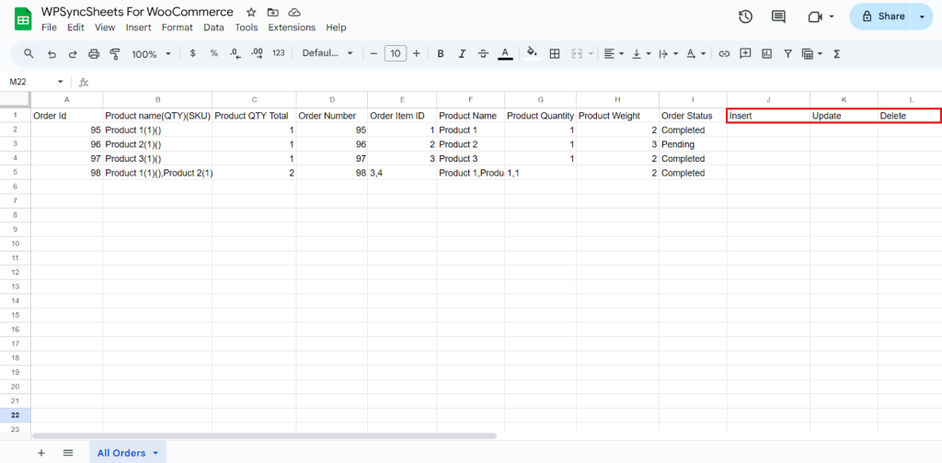Decrease decimal places
Viewport: 942px width, 463px height.
[235, 53]
